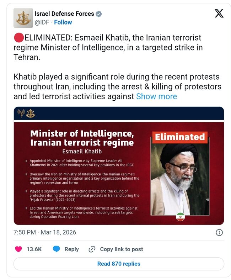This screenshot has width=231, height=280.
Task: Click the @IDF handle
Action: [42, 22]
